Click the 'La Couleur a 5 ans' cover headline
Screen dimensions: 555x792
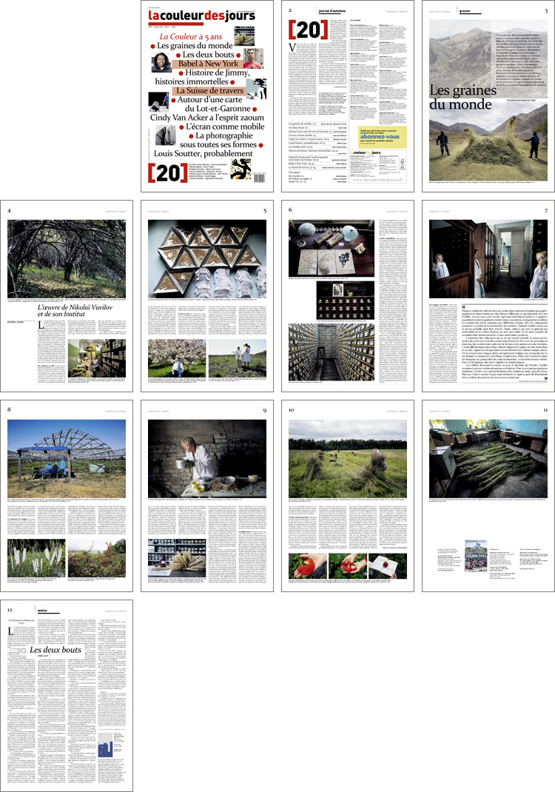[191, 36]
